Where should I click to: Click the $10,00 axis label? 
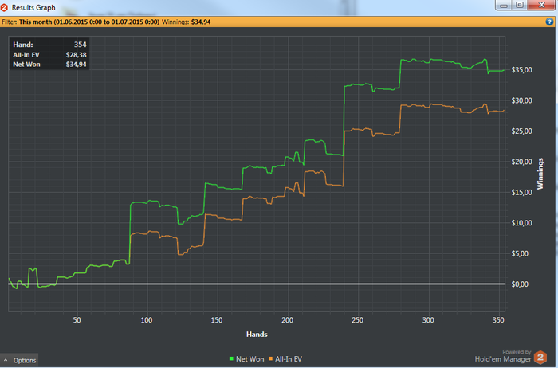point(521,223)
